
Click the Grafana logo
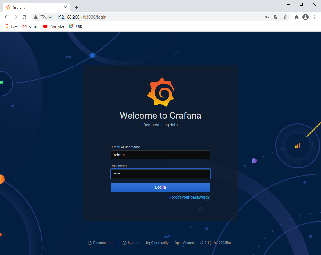161,92
